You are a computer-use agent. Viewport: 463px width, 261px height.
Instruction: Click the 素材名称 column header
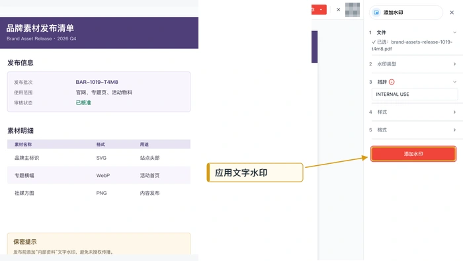pyautogui.click(x=23, y=144)
